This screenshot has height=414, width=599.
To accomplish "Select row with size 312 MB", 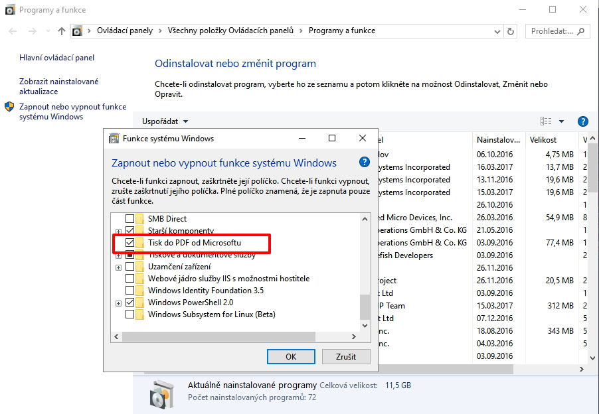I will tap(482, 306).
